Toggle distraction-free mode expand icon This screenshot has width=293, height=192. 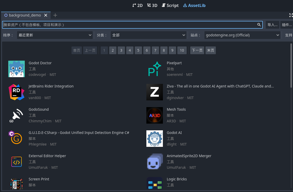[x=291, y=15]
